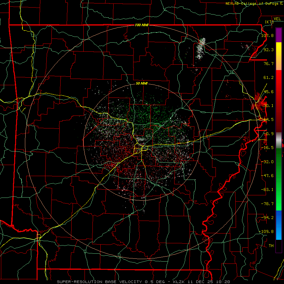Click the KT units label
Screen dimensions: 284x284
(269, 22)
